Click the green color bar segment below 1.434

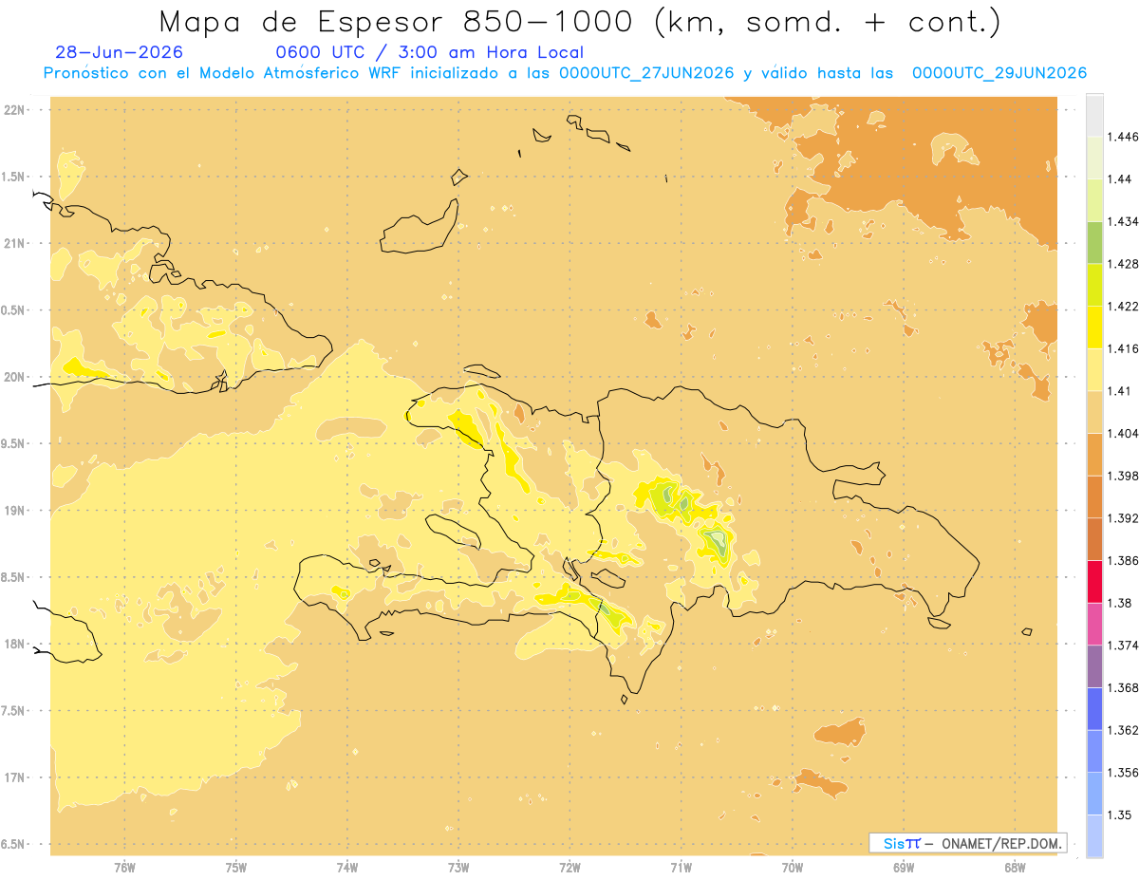pos(1094,242)
